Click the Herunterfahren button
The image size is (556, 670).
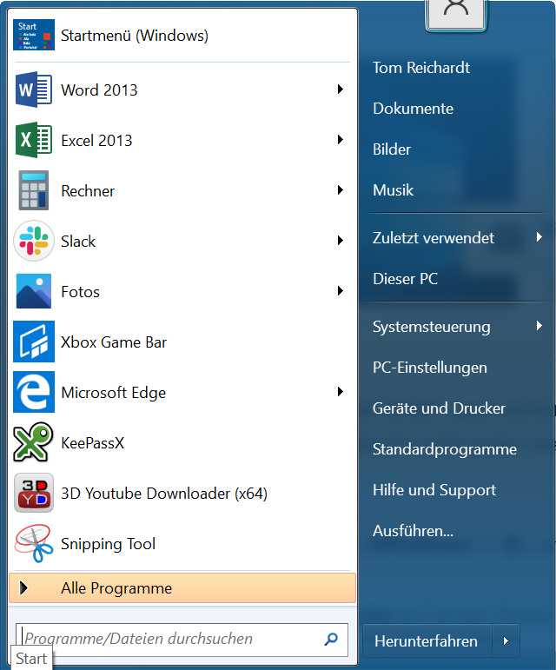point(427,641)
